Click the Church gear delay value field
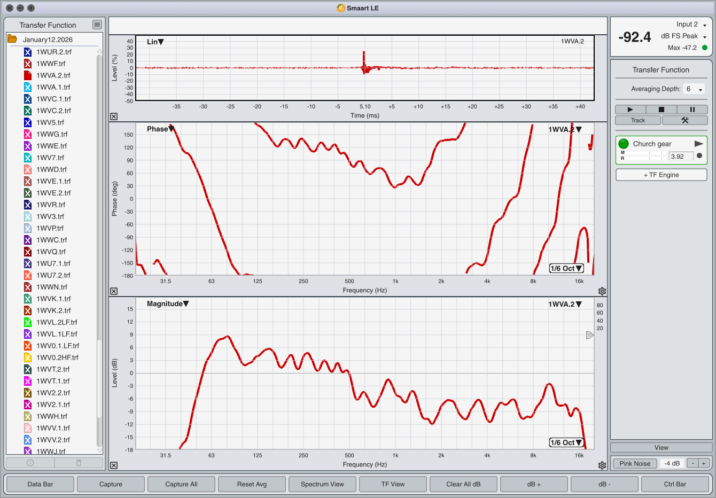Image resolution: width=716 pixels, height=498 pixels. (x=680, y=156)
